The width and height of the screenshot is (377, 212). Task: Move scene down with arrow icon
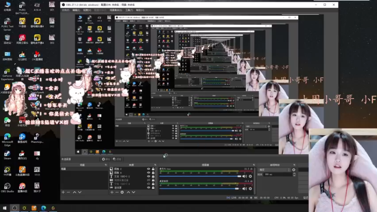coord(80,192)
